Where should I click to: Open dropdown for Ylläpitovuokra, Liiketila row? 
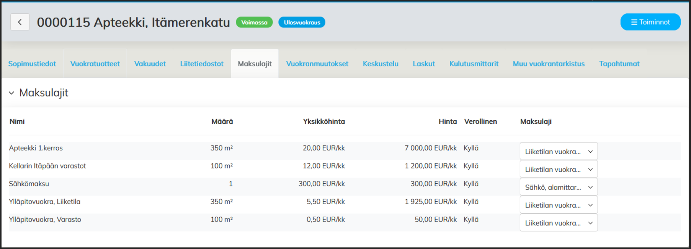point(558,205)
